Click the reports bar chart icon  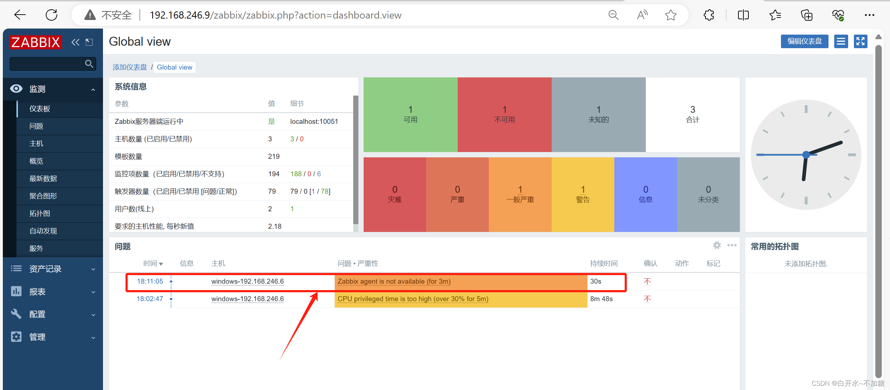pos(16,291)
